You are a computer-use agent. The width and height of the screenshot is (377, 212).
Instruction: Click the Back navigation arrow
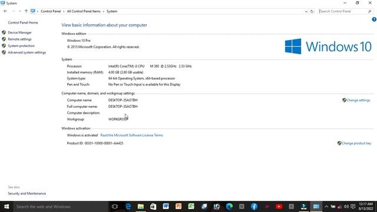5,11
